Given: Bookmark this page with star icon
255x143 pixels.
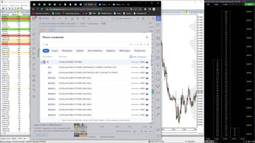Looking at the screenshot, I should [x=140, y=9].
